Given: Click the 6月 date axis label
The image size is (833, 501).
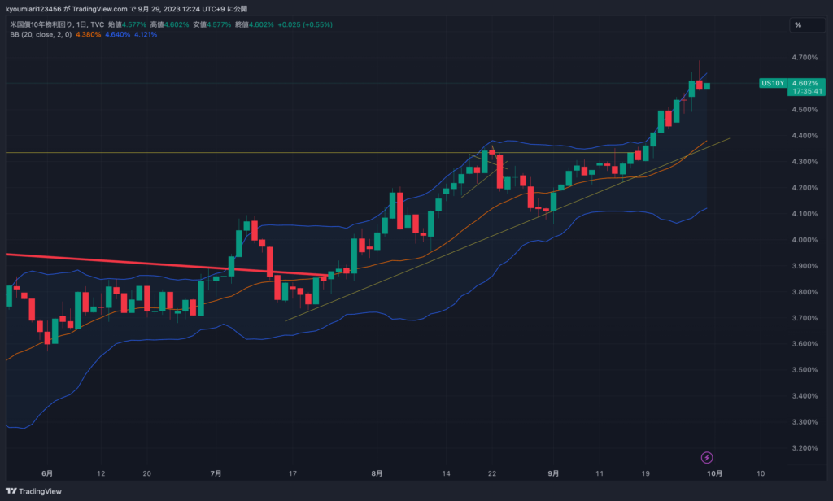Looking at the screenshot, I should [47, 473].
